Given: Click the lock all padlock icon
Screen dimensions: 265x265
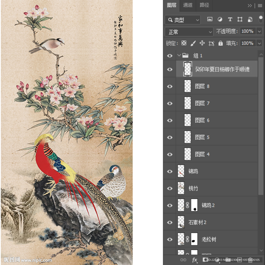Looking at the screenshot, I should coord(220,43).
